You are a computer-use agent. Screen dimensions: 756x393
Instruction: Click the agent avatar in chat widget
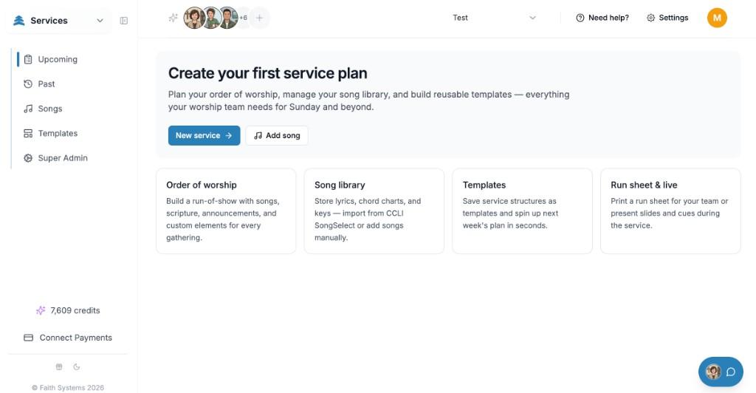(713, 372)
